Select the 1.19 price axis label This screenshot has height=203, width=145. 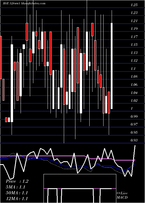[134, 29]
